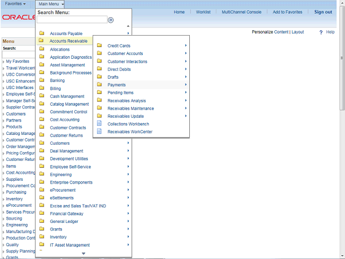Click the scroll up arrow above menu list
The width and height of the screenshot is (345, 259).
128,26
